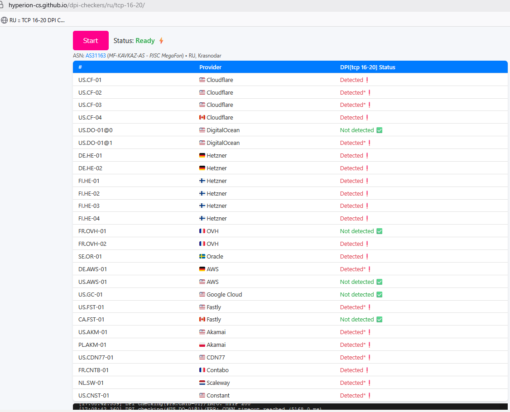Click the red exclamation icon for FR.CNTB-01
The width and height of the screenshot is (510, 412).
click(367, 370)
